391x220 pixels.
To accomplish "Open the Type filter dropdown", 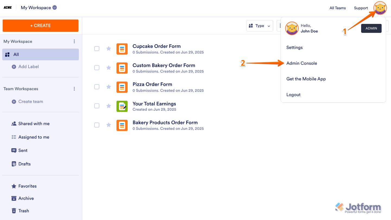I will pyautogui.click(x=260, y=26).
